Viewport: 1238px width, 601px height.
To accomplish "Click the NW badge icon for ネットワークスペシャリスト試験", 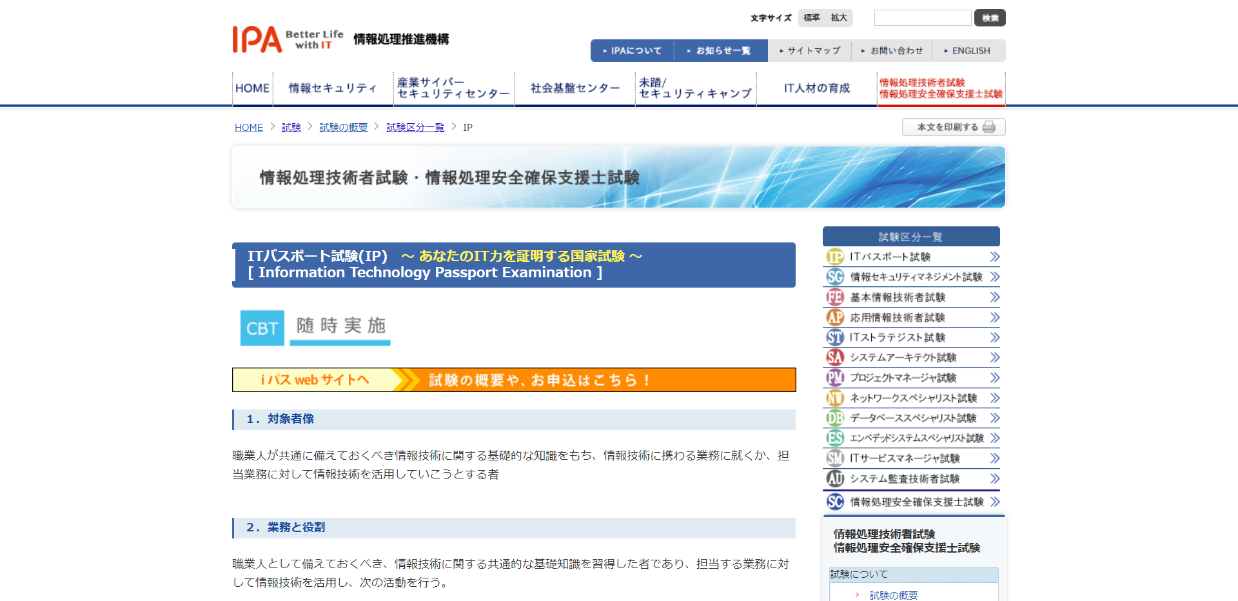I will (835, 398).
